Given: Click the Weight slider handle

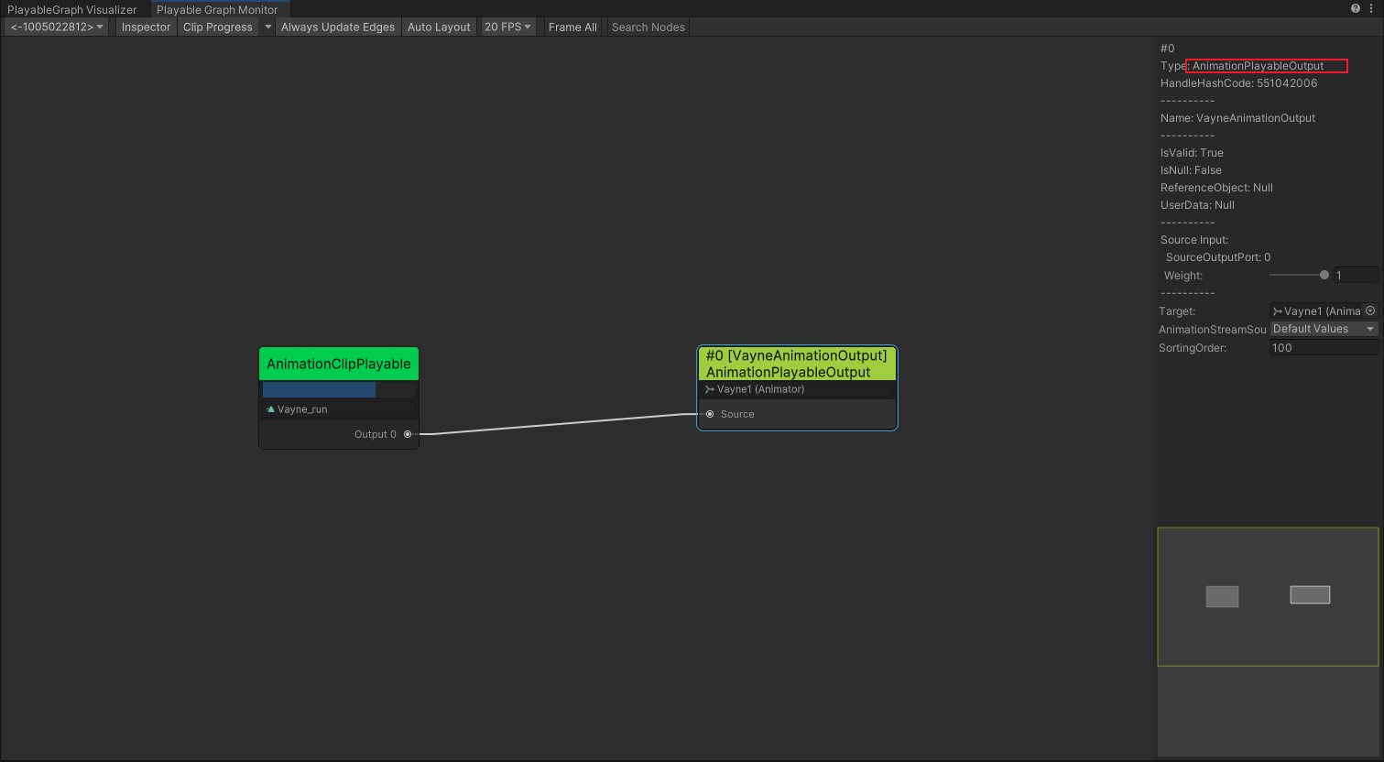Looking at the screenshot, I should coord(1324,275).
